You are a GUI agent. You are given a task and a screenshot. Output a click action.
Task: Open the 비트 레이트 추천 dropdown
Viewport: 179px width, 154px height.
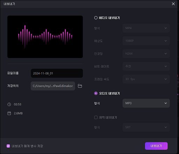click(146, 66)
